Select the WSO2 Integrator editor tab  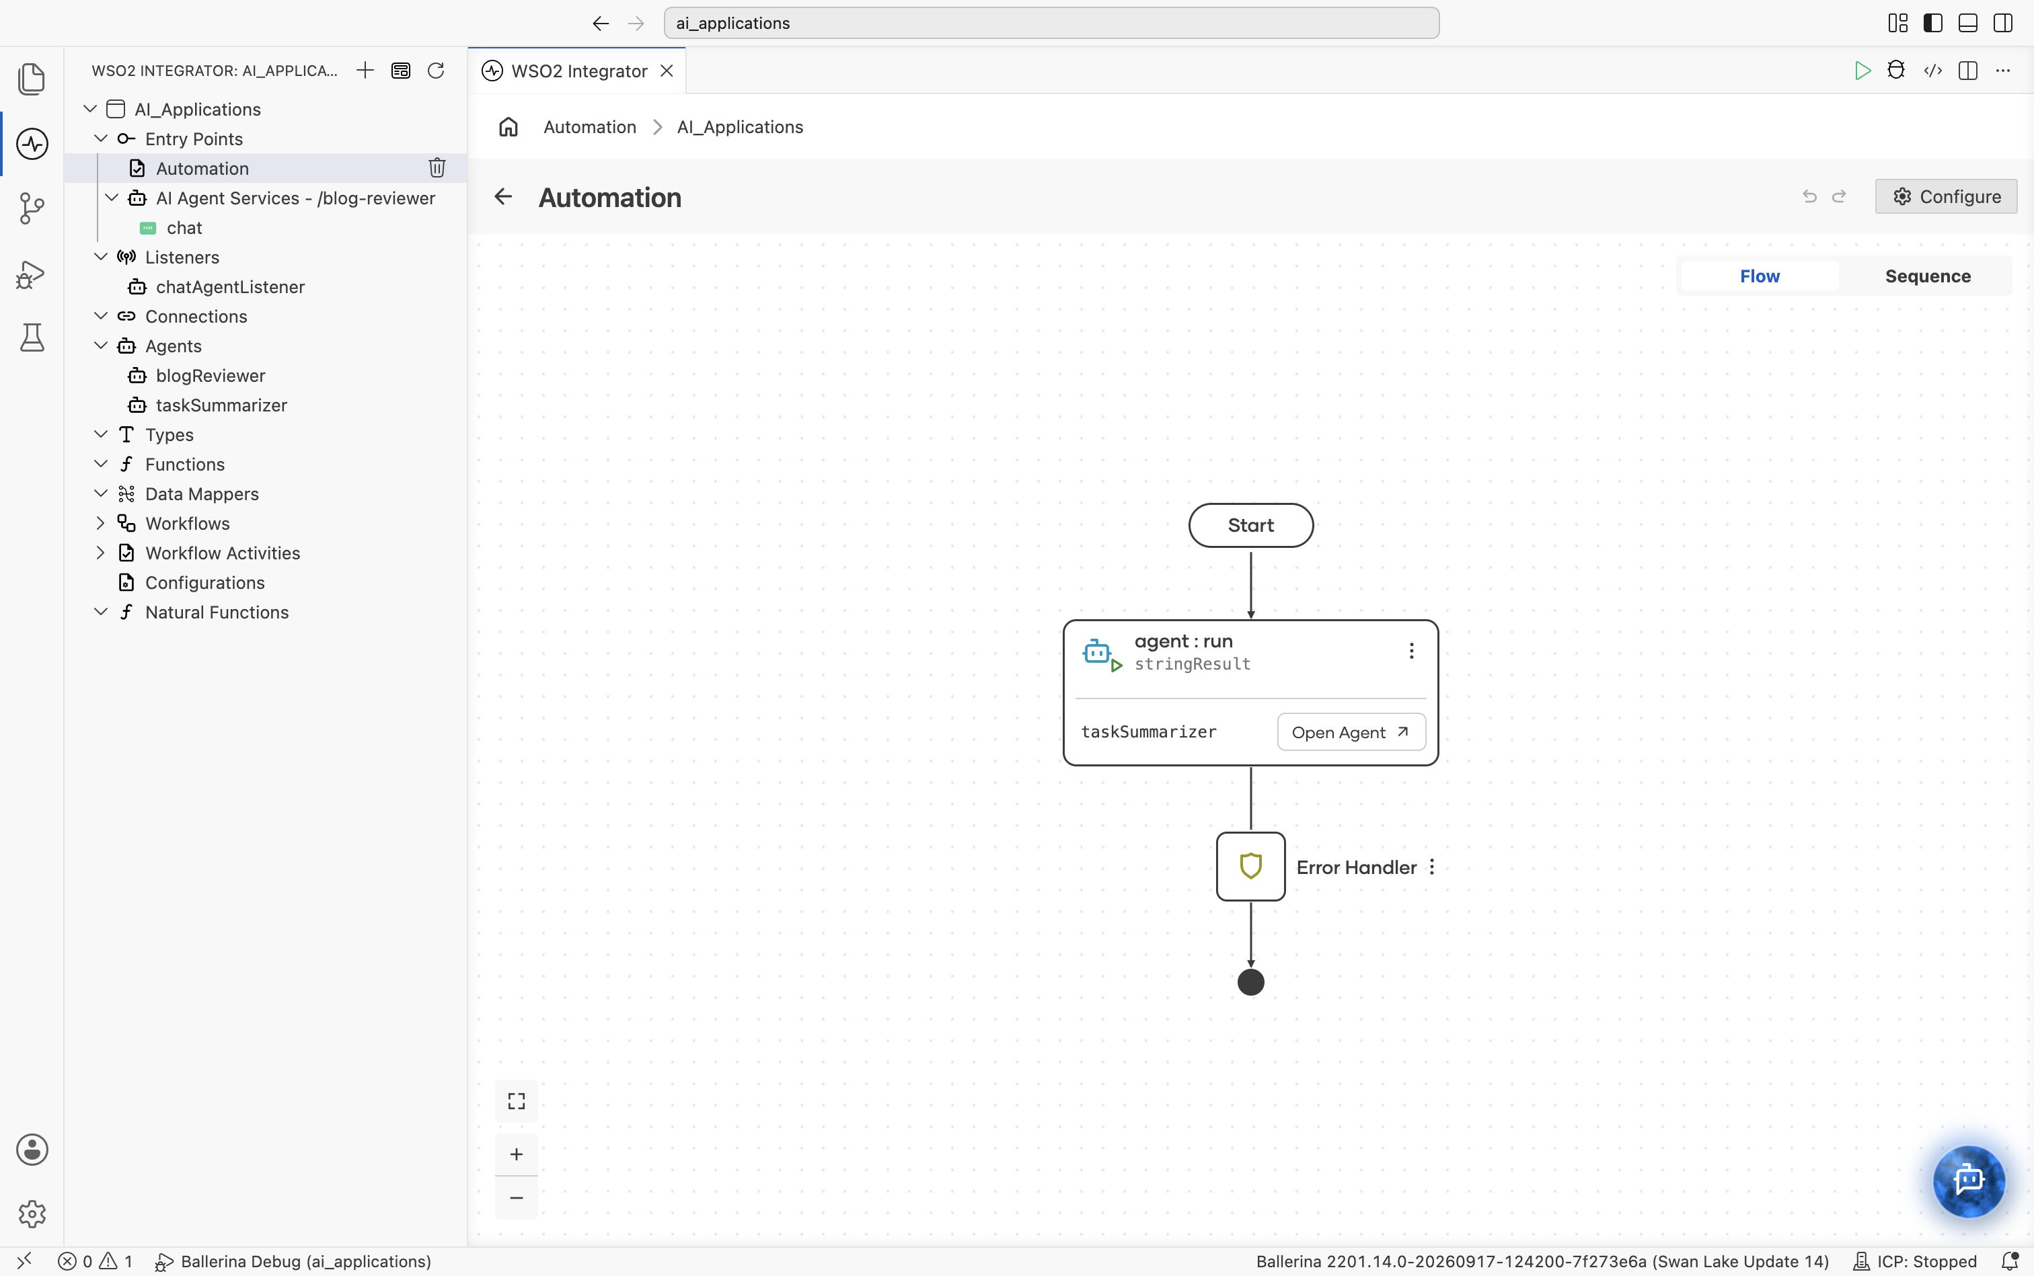[x=578, y=71]
